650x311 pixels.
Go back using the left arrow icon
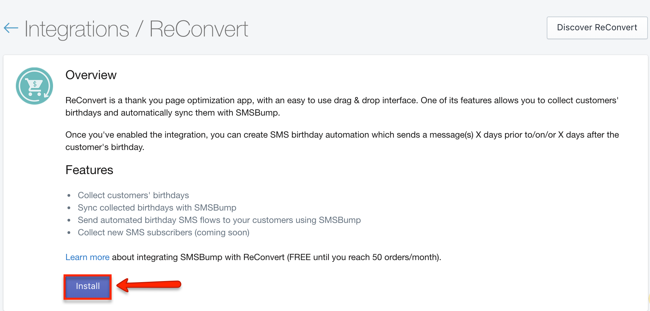tap(11, 28)
